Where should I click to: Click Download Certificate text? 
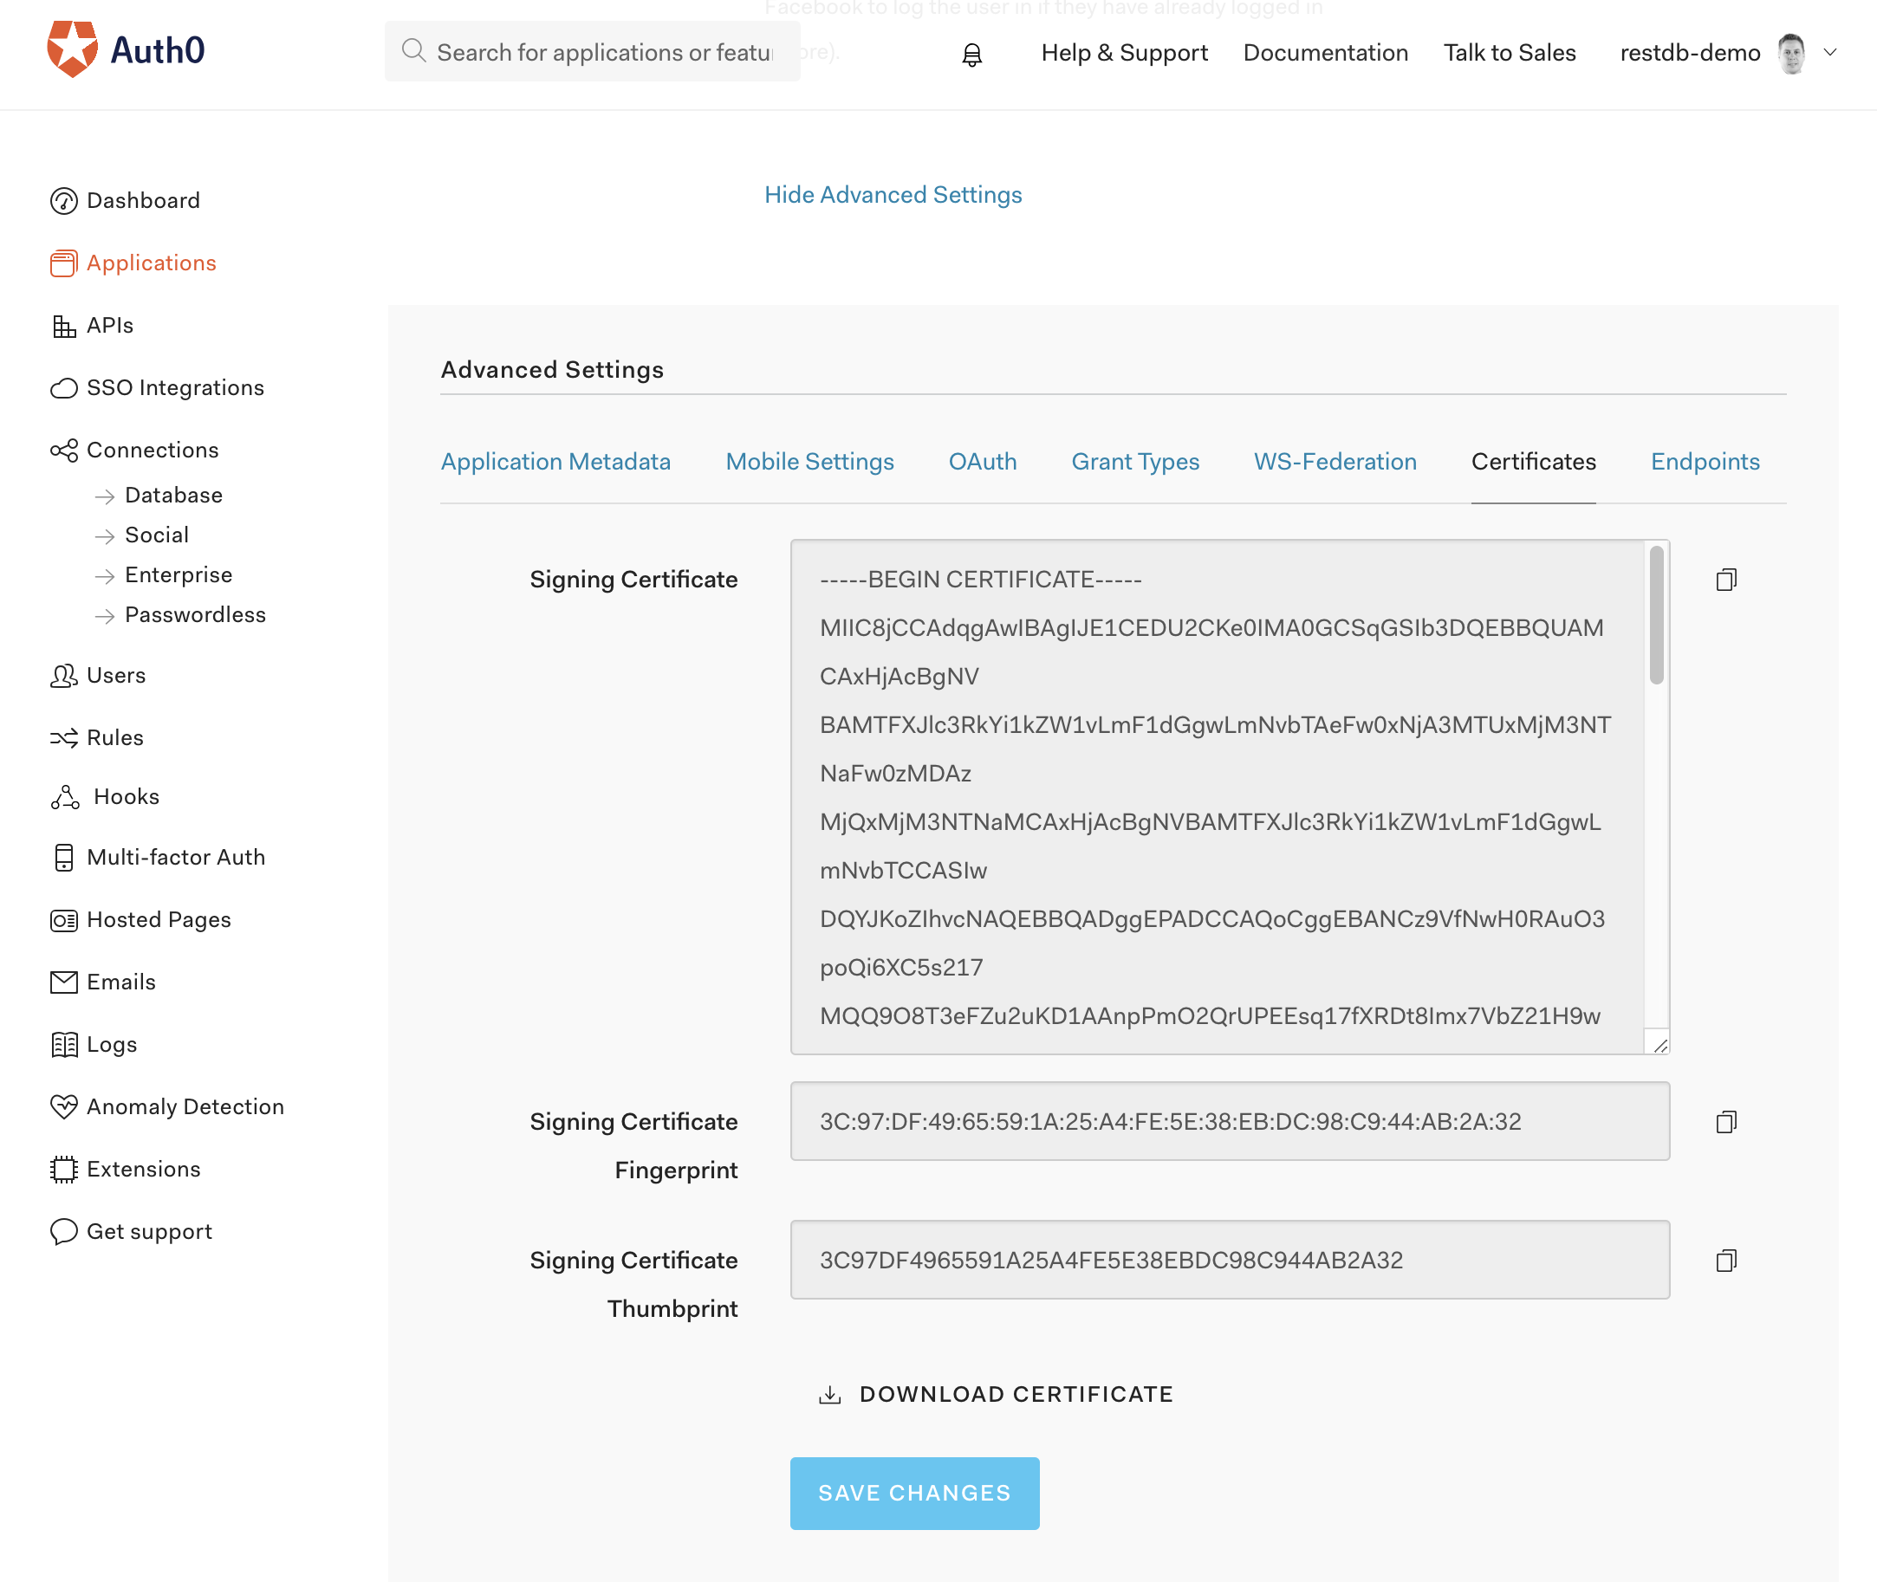[x=1016, y=1395]
